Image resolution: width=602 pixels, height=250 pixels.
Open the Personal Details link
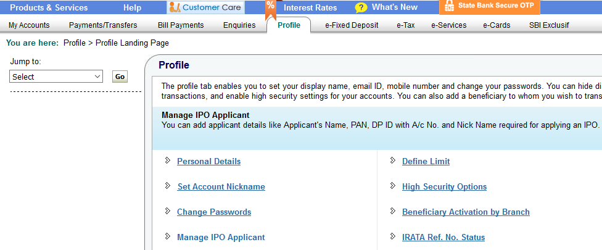(209, 161)
